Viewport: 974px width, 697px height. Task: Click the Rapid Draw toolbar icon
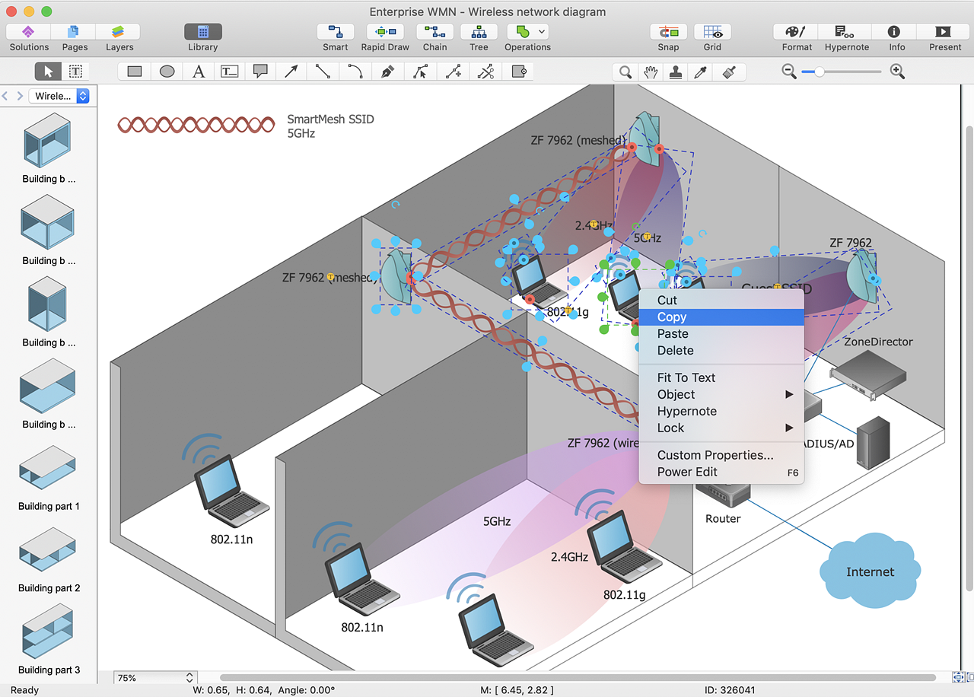point(385,32)
